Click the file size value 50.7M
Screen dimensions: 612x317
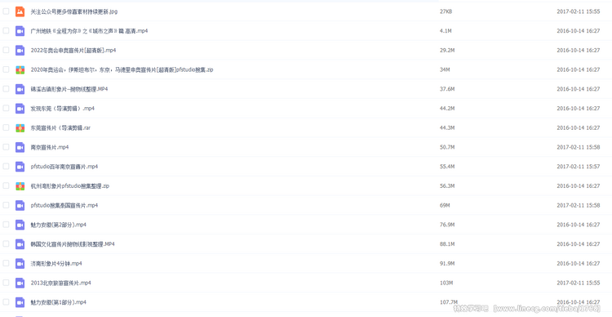coord(447,147)
